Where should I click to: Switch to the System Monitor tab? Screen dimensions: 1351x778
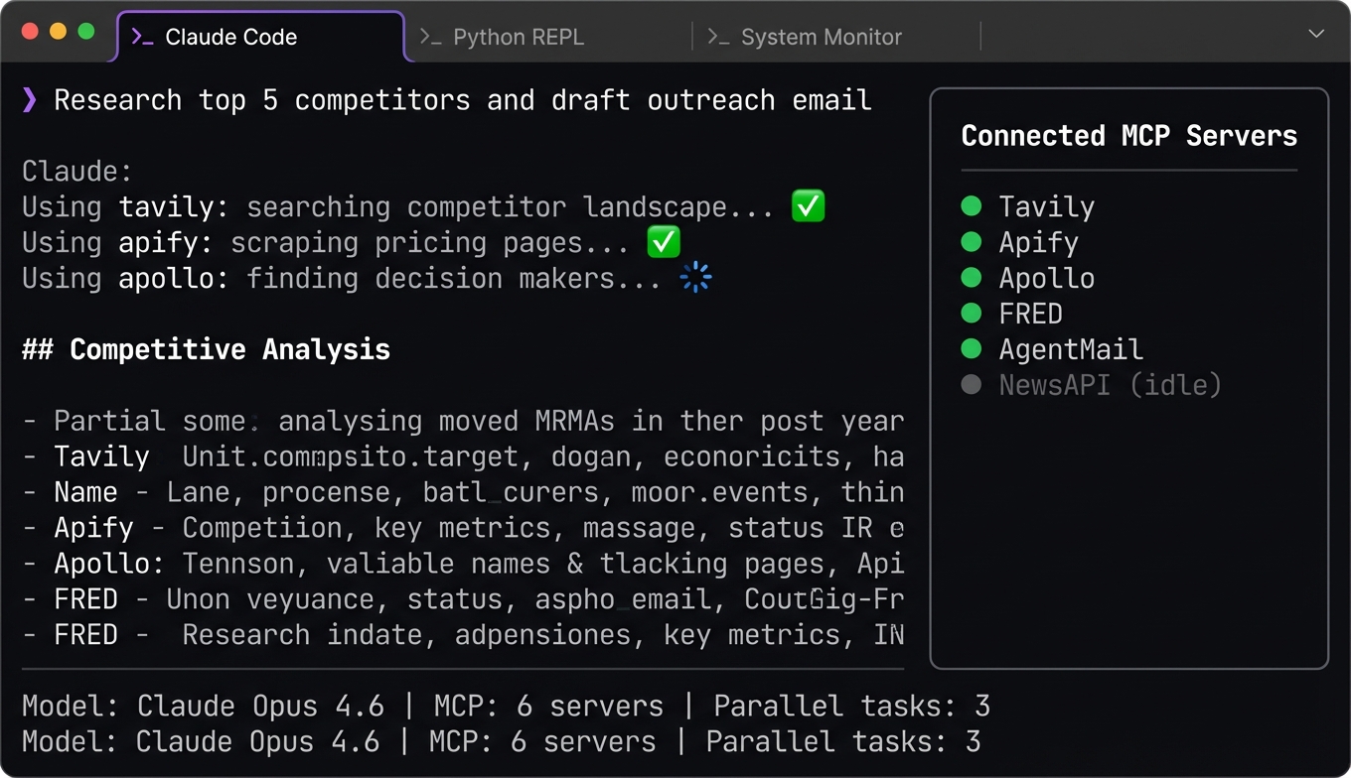pos(821,38)
